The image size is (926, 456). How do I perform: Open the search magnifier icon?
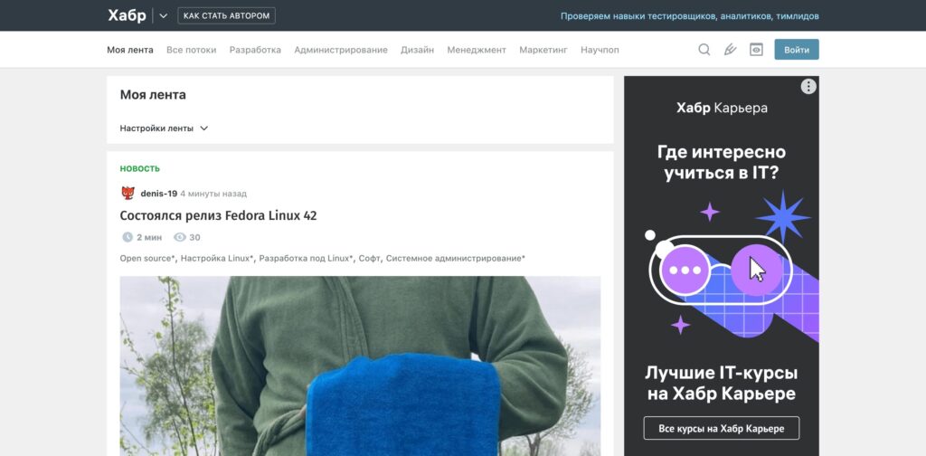[x=704, y=50]
